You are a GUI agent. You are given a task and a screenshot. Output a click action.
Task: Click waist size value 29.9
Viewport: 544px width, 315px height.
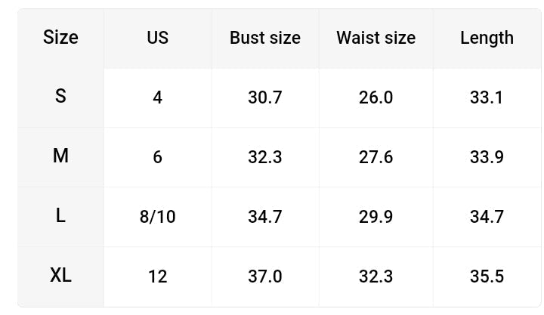pos(376,217)
